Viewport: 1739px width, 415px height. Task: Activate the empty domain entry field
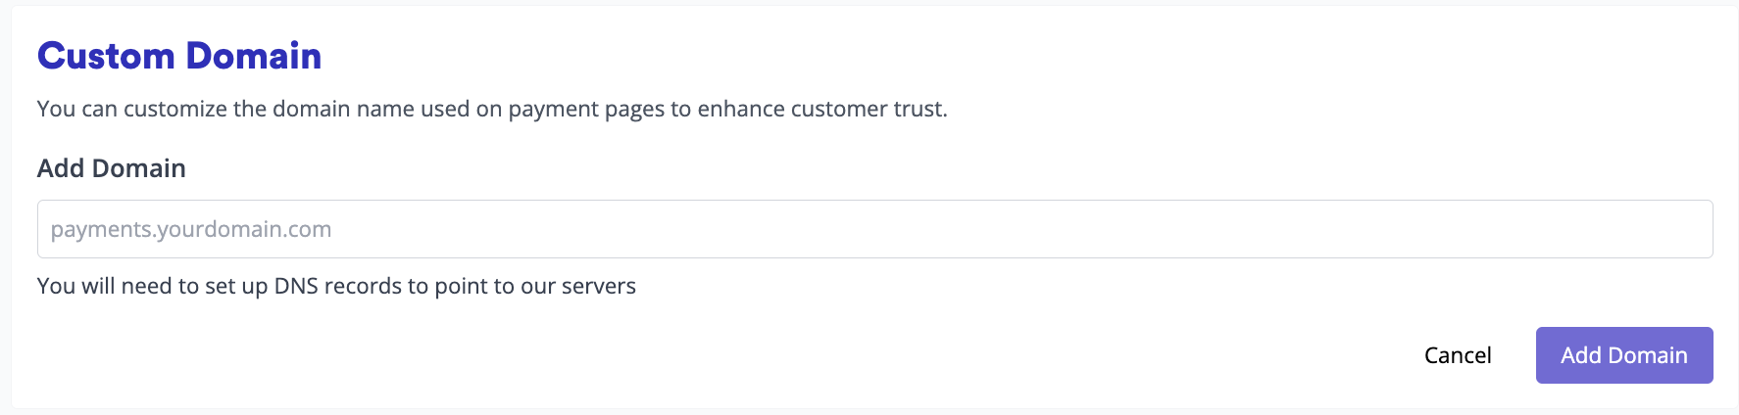tap(874, 229)
